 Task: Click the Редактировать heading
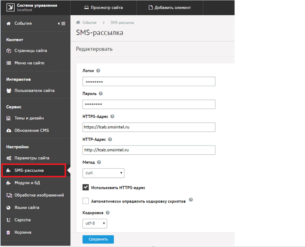tap(94, 49)
